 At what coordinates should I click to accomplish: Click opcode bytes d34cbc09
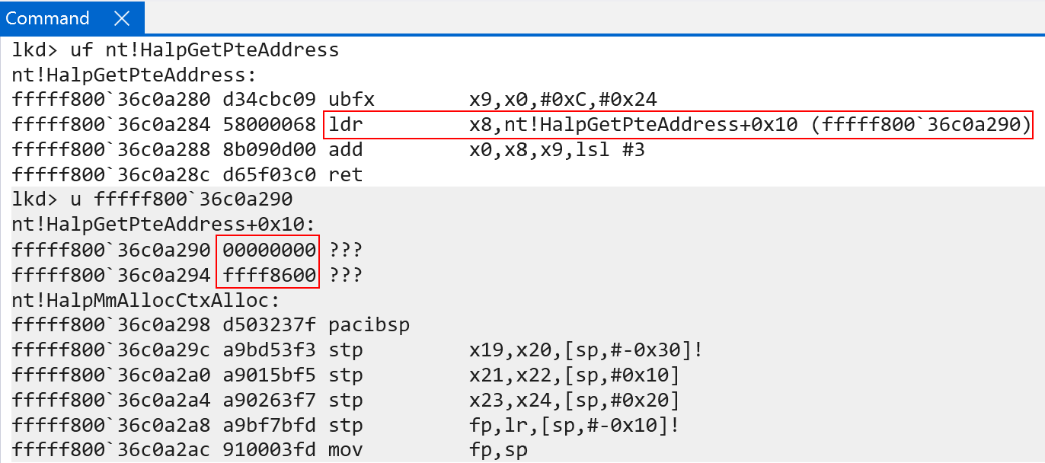click(x=269, y=101)
